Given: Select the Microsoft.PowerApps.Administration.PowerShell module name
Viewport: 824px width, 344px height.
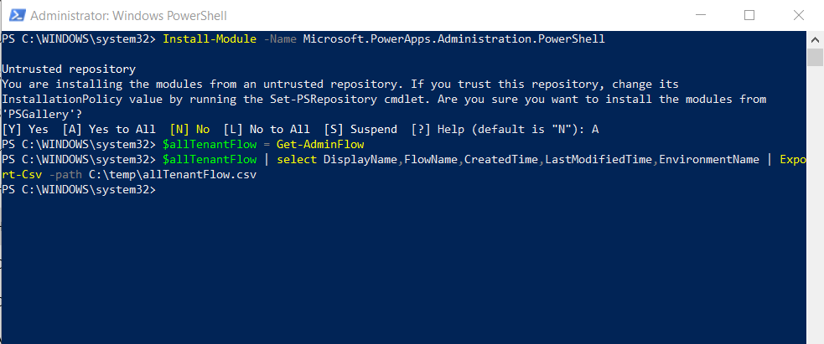Looking at the screenshot, I should pos(454,39).
